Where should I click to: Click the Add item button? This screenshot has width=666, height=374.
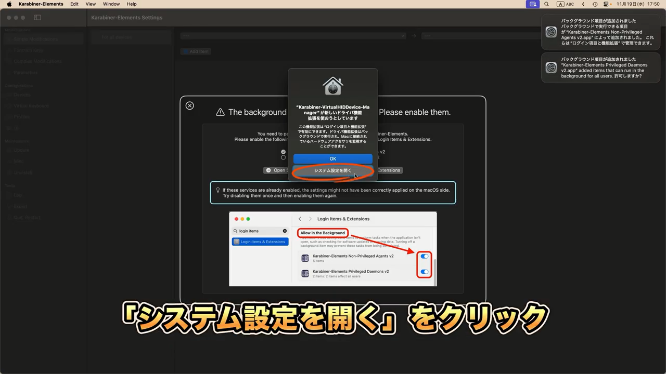click(196, 51)
